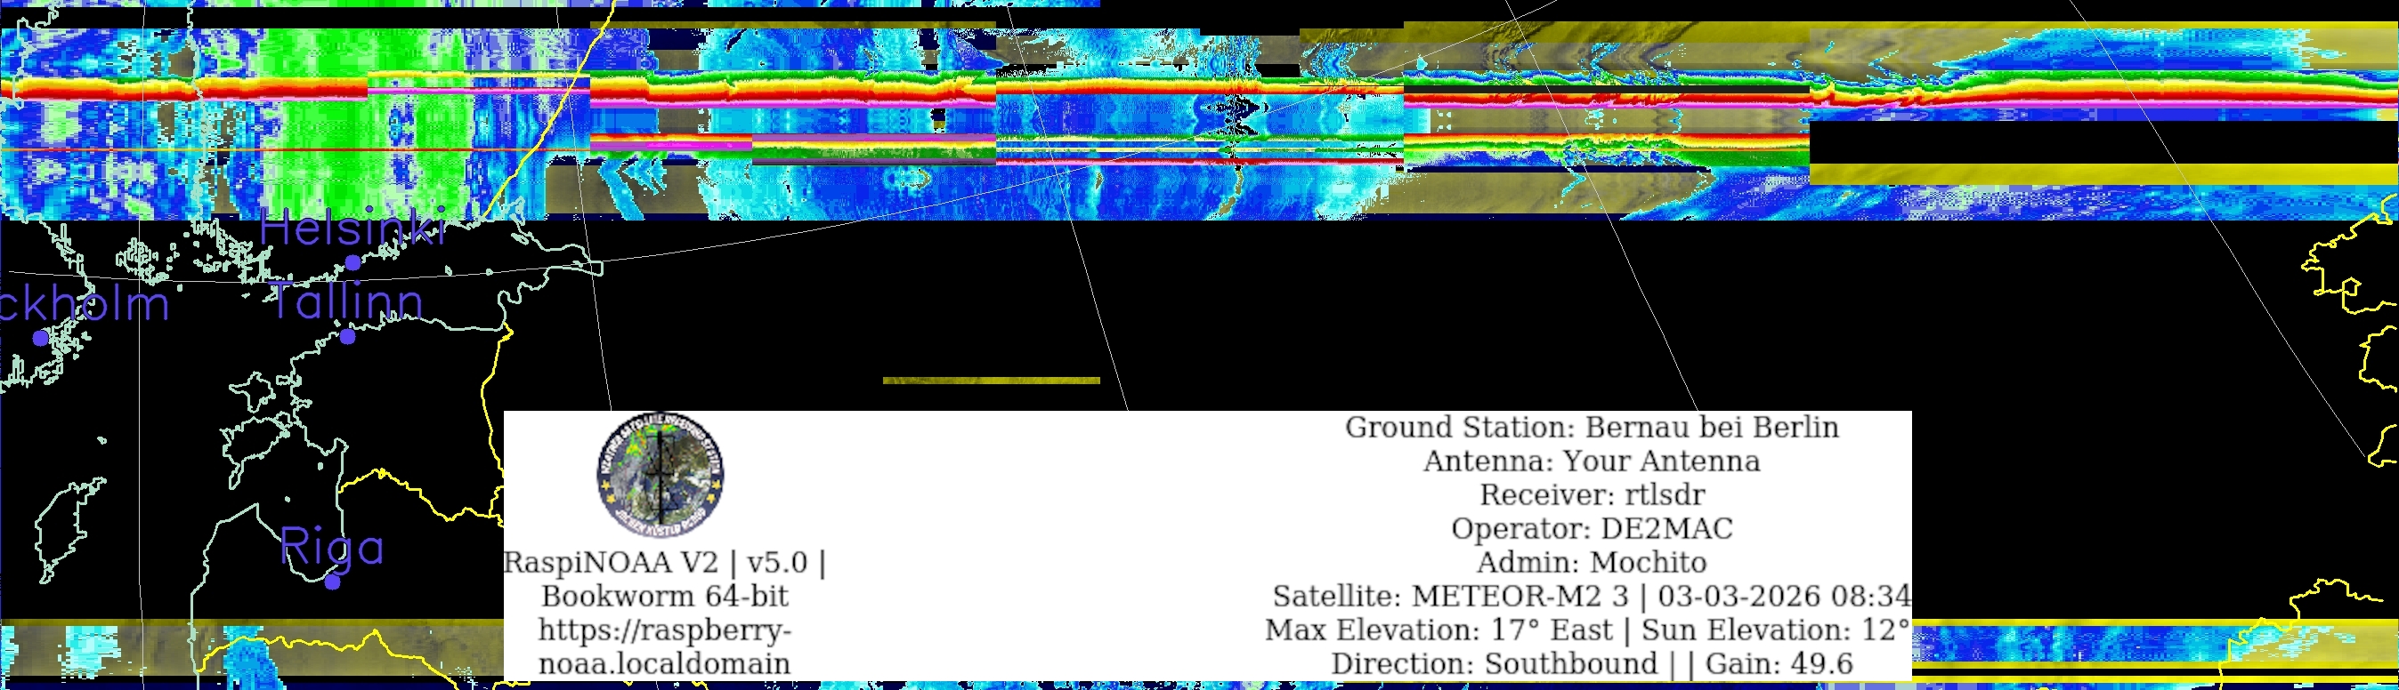
Task: Click the Riga map label
Action: (x=331, y=546)
